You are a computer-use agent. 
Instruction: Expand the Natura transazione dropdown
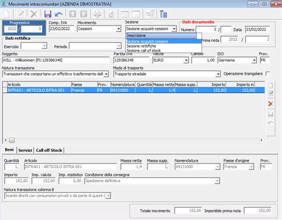click(106, 74)
